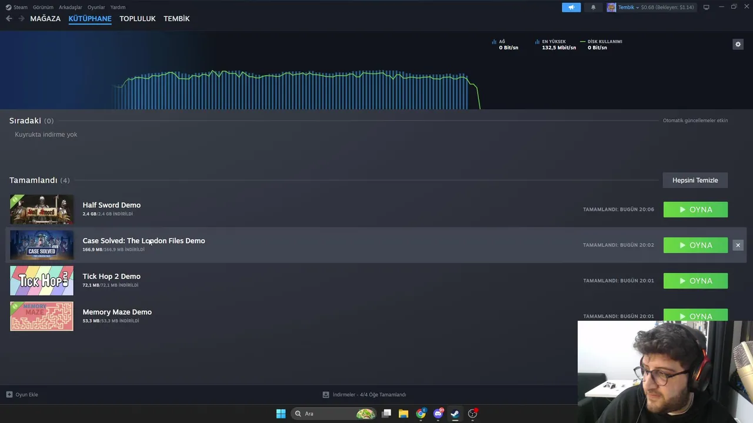The image size is (753, 423).
Task: Play Tick Hop 2 Demo with OYNA
Action: click(695, 281)
